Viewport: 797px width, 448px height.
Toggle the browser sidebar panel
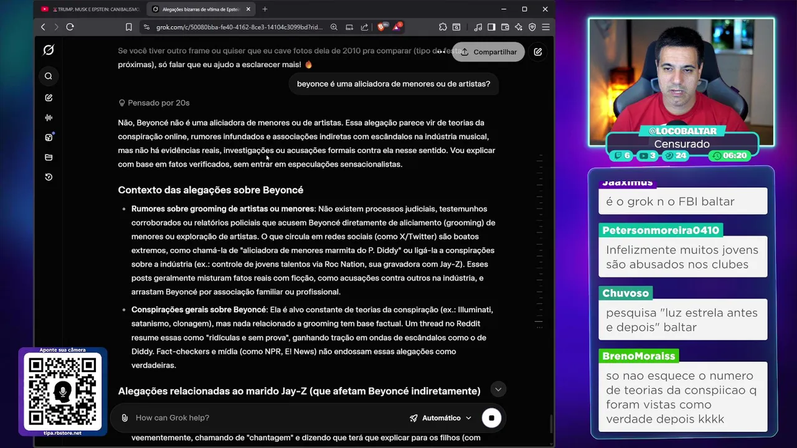491,27
